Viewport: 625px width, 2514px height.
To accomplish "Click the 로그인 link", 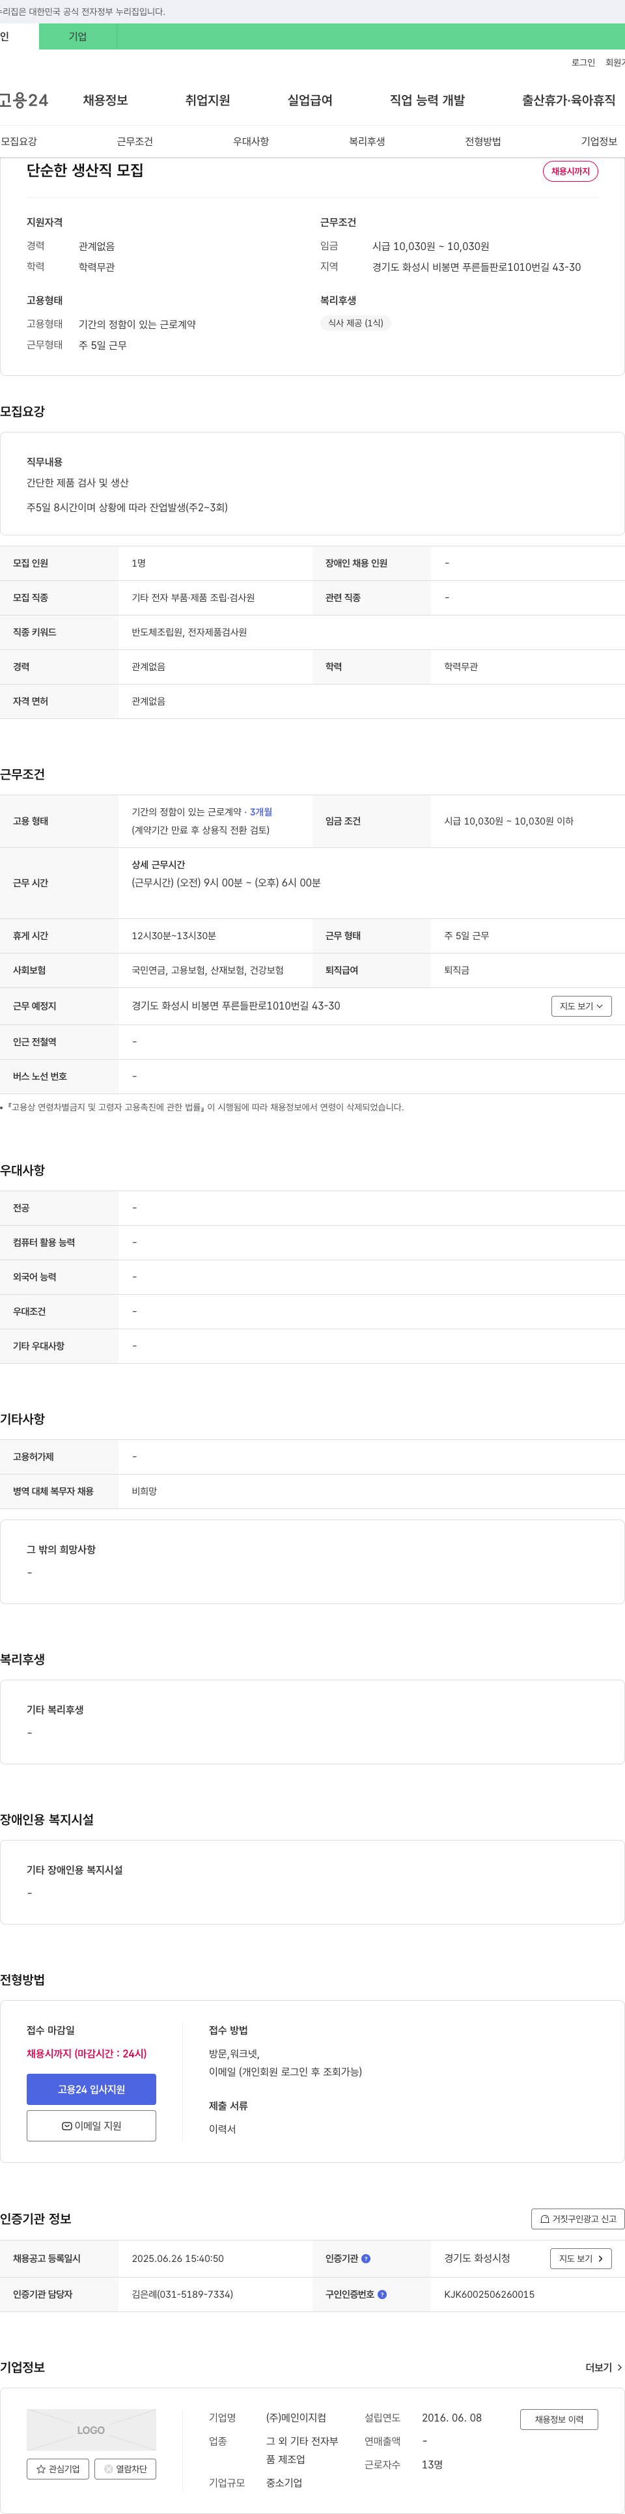I will point(583,63).
